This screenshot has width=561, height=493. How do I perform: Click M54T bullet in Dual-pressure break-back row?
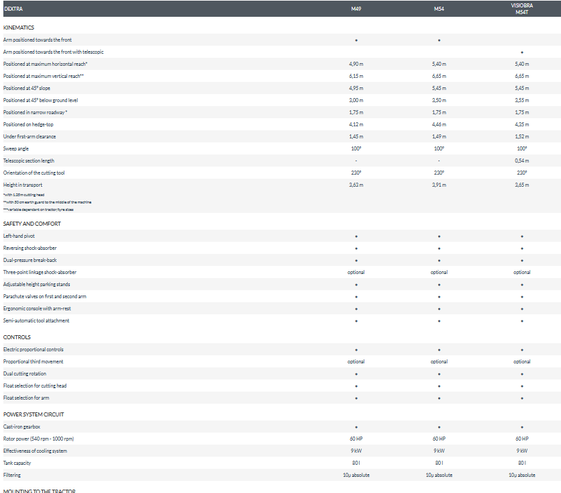point(521,261)
